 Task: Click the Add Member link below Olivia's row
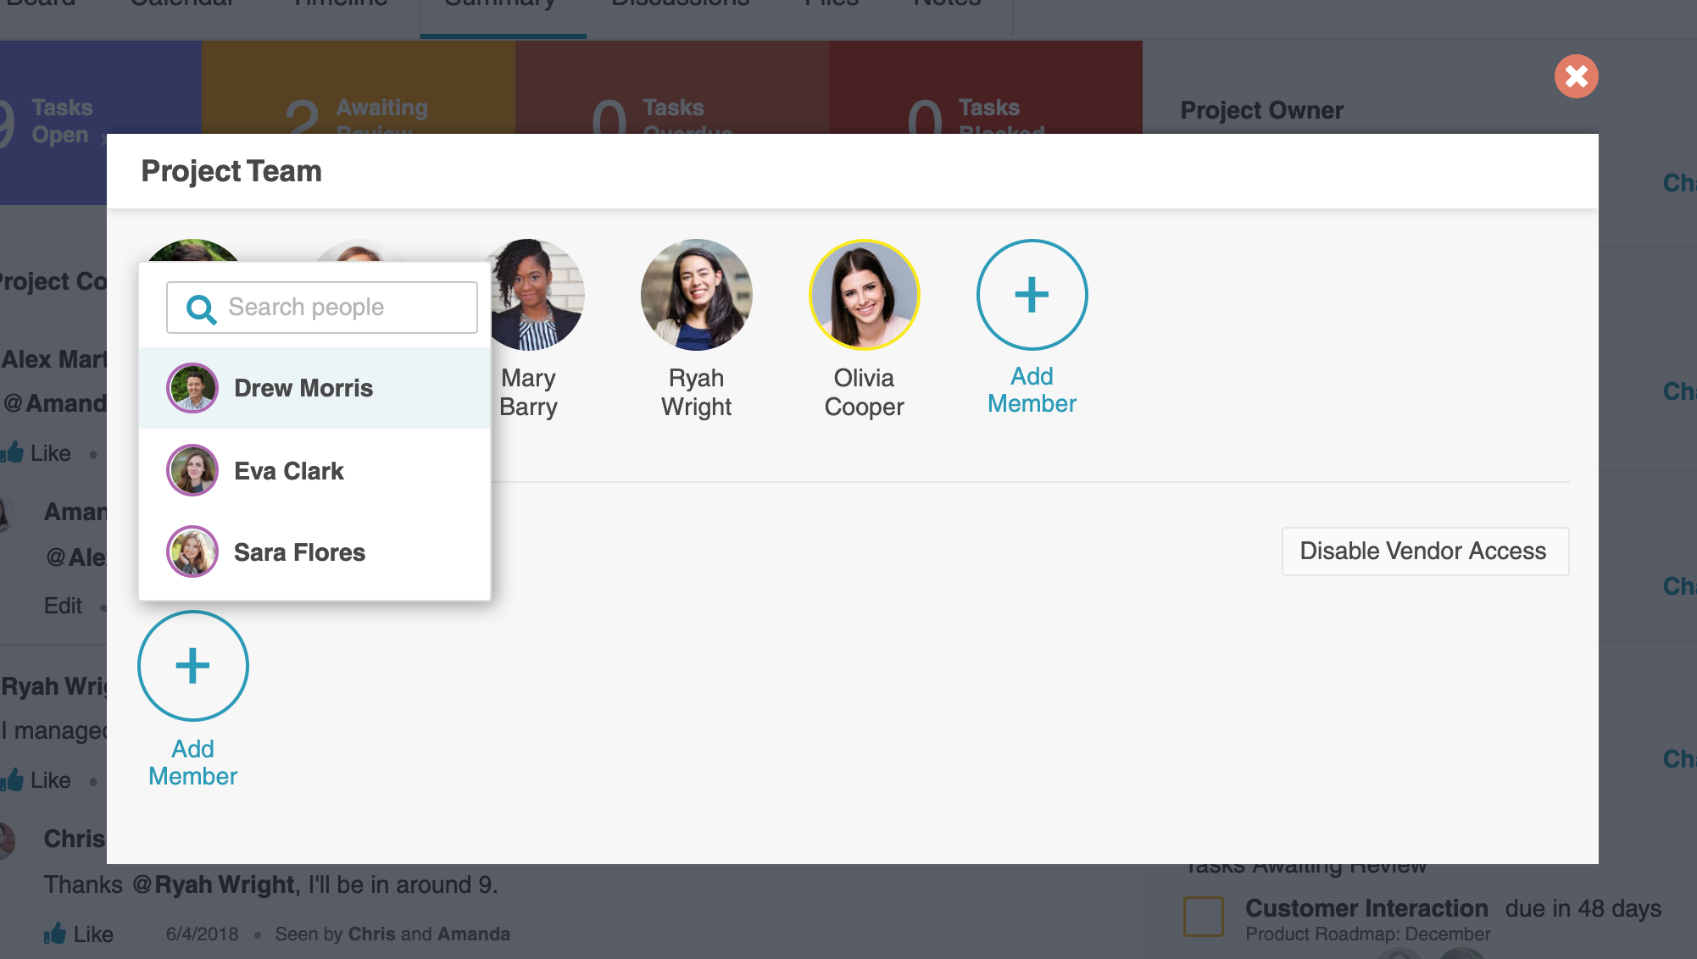(x=1032, y=390)
